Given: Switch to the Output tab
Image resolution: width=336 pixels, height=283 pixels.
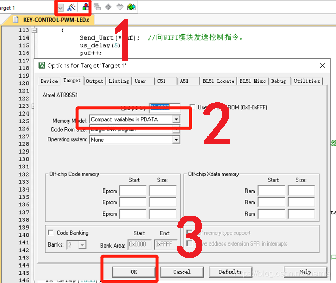Looking at the screenshot, I should (x=95, y=81).
